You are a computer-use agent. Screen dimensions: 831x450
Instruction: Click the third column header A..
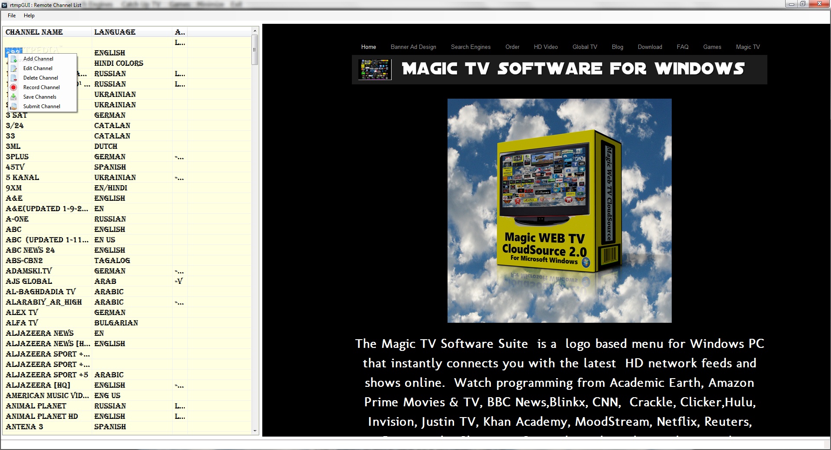pyautogui.click(x=180, y=32)
